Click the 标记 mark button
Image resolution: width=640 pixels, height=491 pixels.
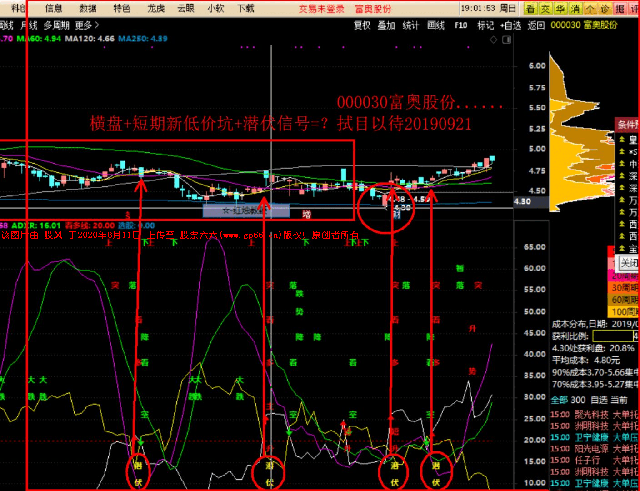(x=485, y=25)
